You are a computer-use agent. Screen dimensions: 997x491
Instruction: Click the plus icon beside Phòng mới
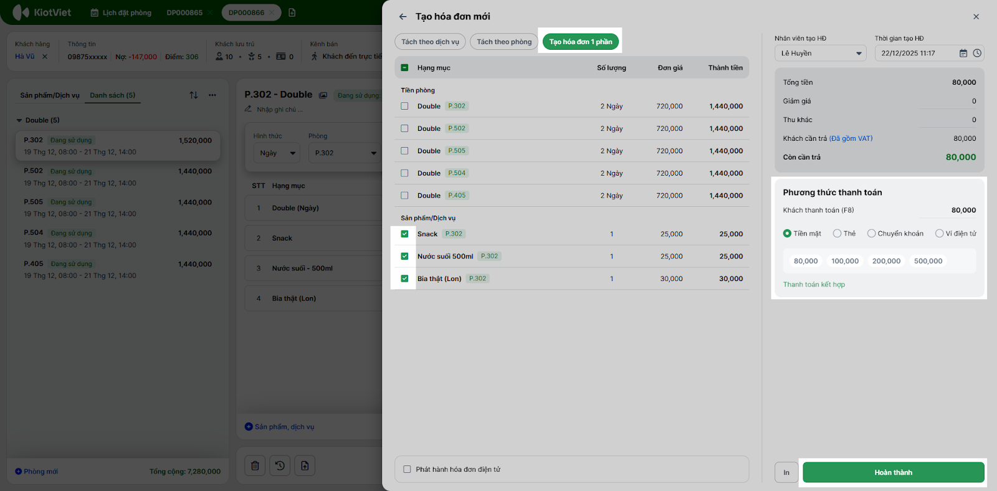[19, 472]
